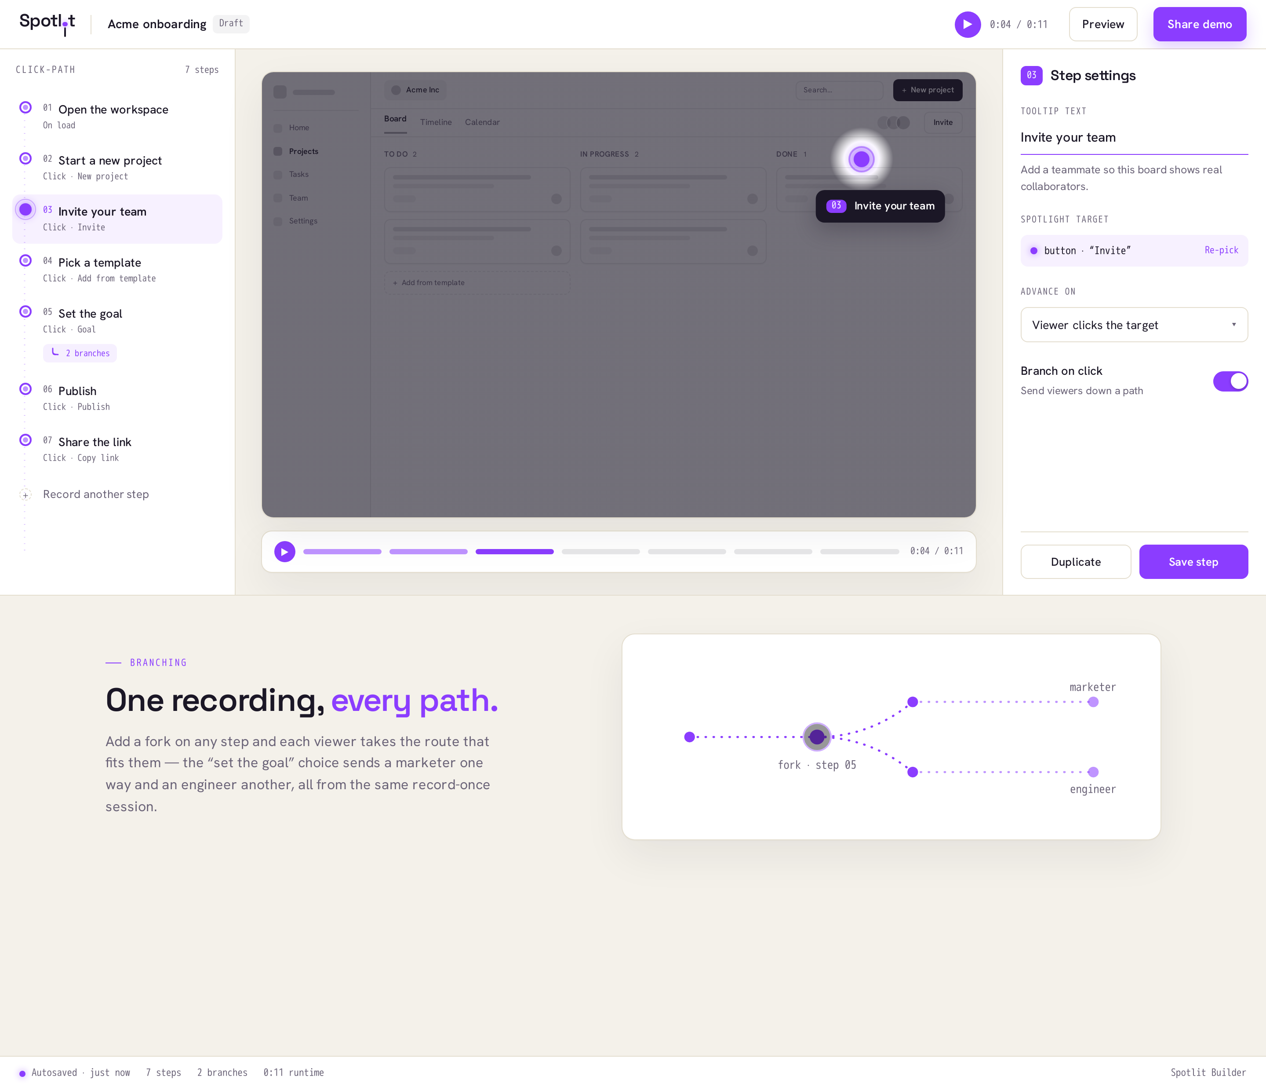Toggle the Branch on click switch

click(x=1230, y=381)
